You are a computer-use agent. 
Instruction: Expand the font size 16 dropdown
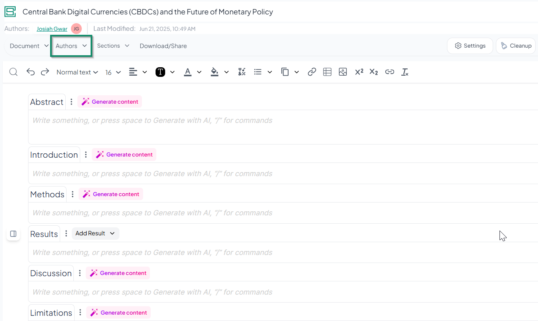[x=113, y=72]
